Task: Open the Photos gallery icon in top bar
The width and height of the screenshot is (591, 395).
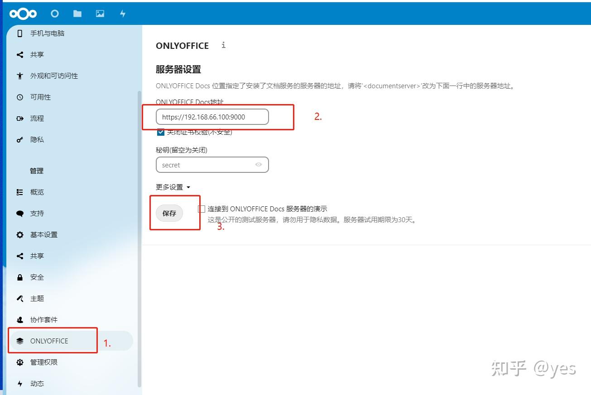Action: click(x=100, y=14)
